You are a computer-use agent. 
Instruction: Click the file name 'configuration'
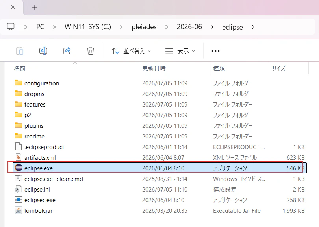click(x=42, y=83)
